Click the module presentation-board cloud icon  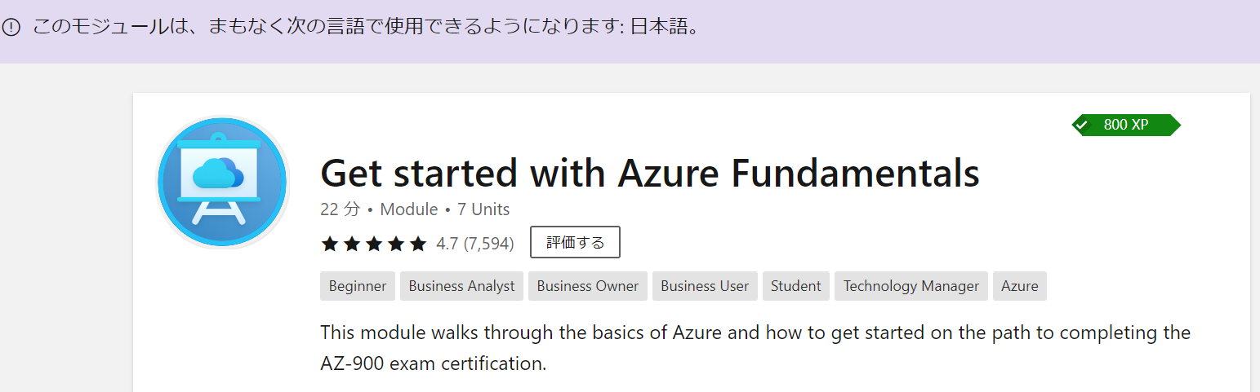click(222, 182)
